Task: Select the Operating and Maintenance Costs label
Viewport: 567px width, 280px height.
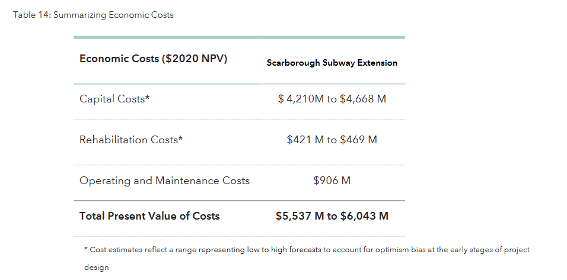Action: click(164, 181)
